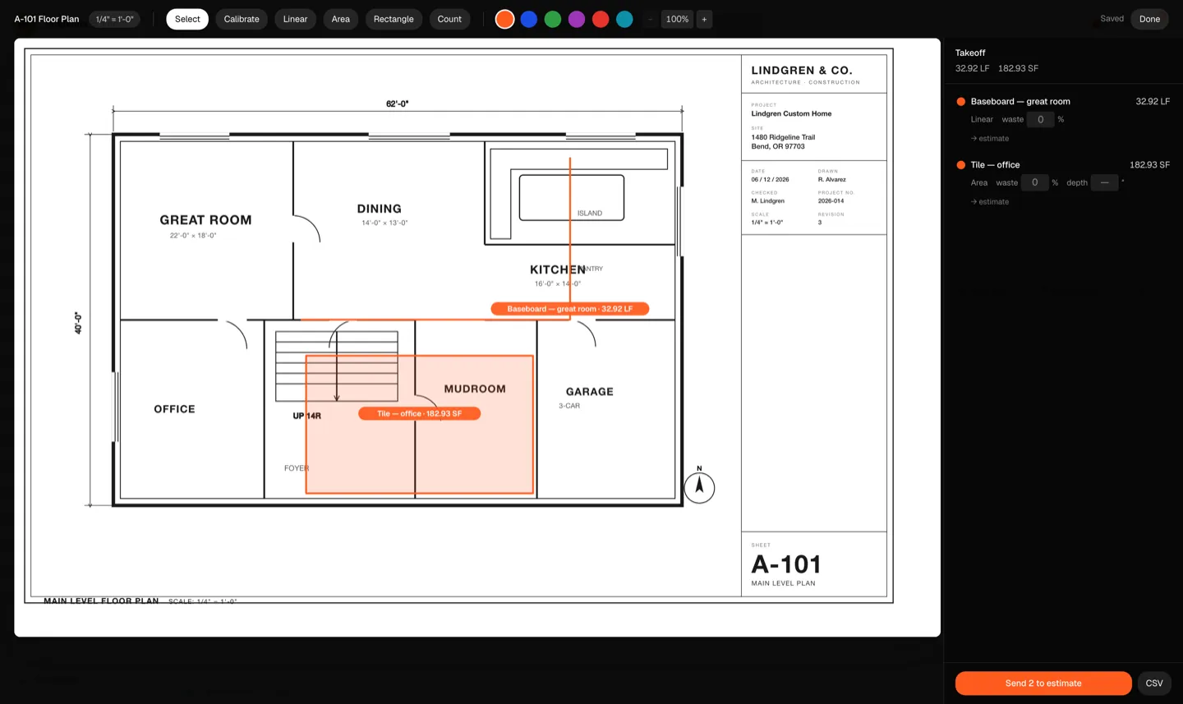The width and height of the screenshot is (1183, 704).
Task: Click the 32.92 LF total in Takeoff header
Action: (972, 68)
